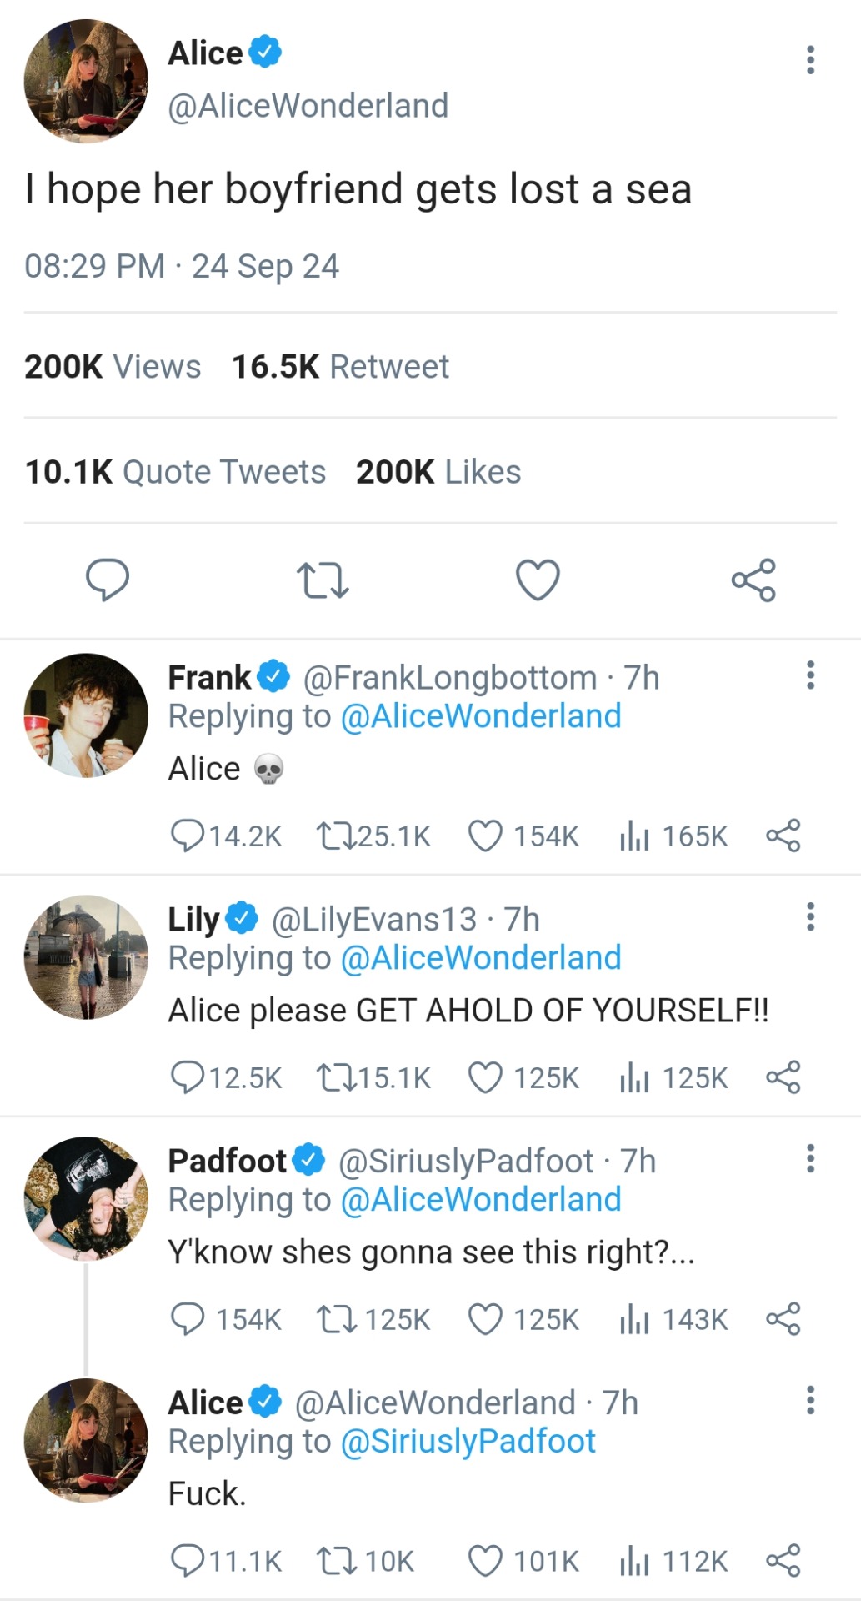
Task: Open Frank's profile picture
Action: 86,715
